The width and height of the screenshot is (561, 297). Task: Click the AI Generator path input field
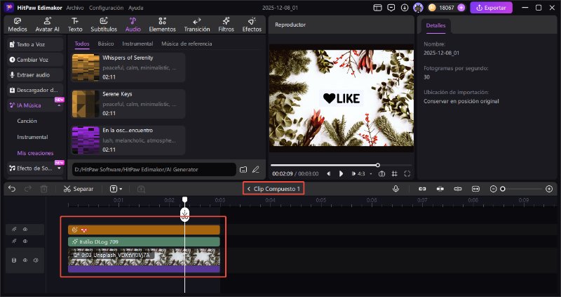(x=154, y=169)
